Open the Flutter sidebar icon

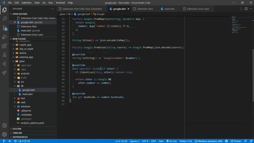4,64
